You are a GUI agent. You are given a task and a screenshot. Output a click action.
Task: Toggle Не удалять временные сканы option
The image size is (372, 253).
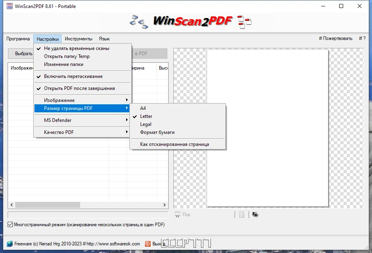click(82, 48)
